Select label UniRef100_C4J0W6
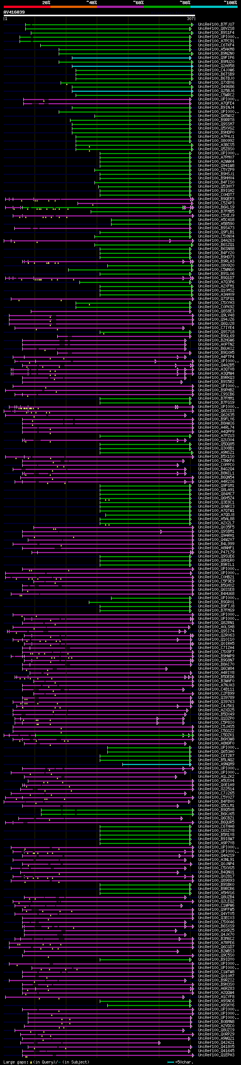 tap(216, 70)
